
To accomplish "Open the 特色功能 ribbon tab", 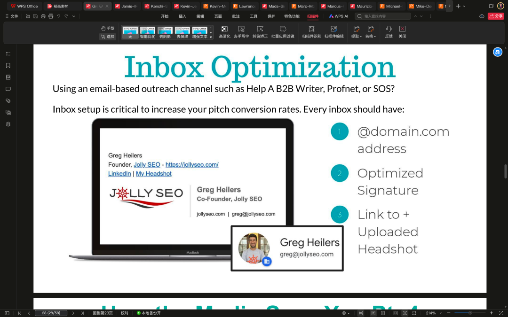I will coord(292,16).
